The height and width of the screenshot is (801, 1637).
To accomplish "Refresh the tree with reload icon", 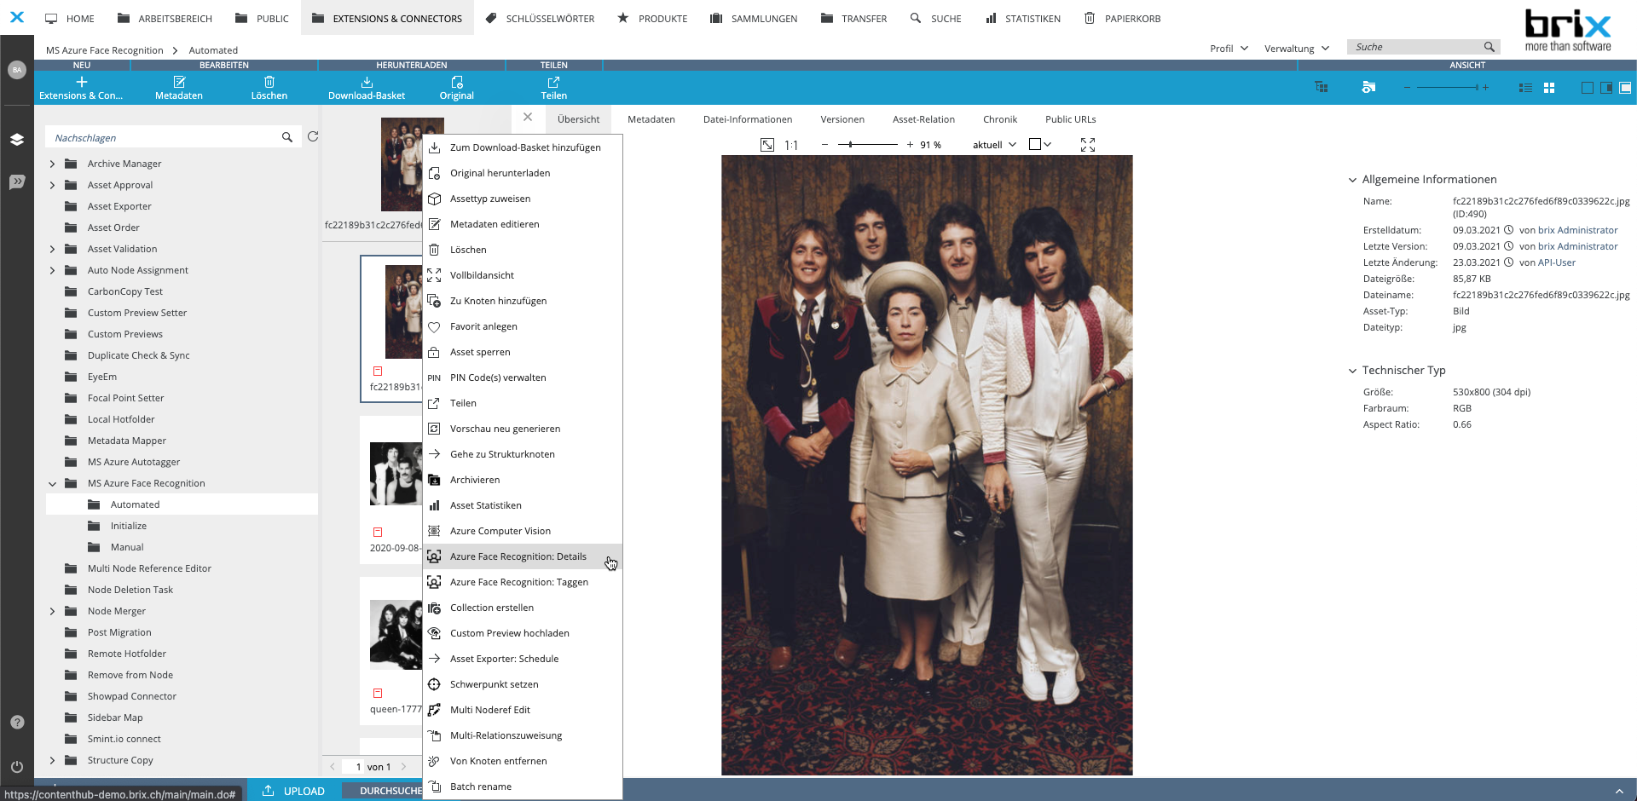I will [313, 136].
